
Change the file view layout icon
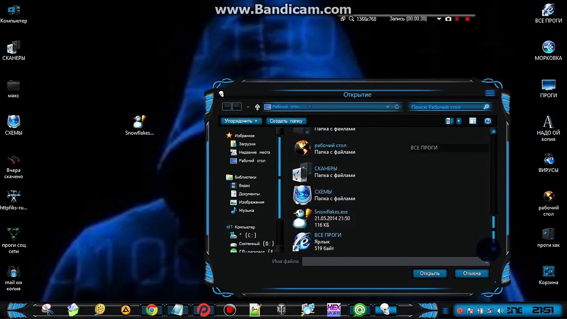point(449,121)
